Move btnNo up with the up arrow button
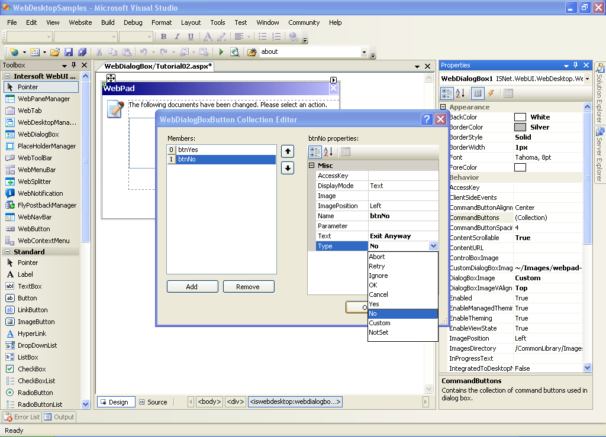This screenshot has width=606, height=437. click(x=287, y=151)
